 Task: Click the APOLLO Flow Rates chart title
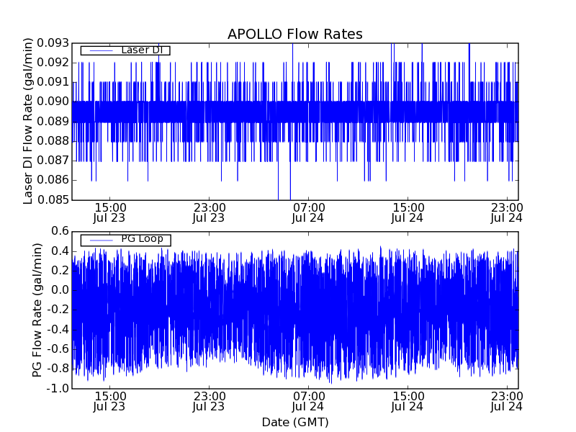(294, 35)
